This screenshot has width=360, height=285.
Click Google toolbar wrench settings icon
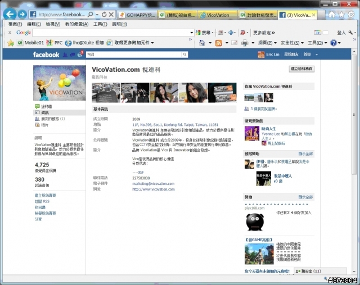click(350, 33)
